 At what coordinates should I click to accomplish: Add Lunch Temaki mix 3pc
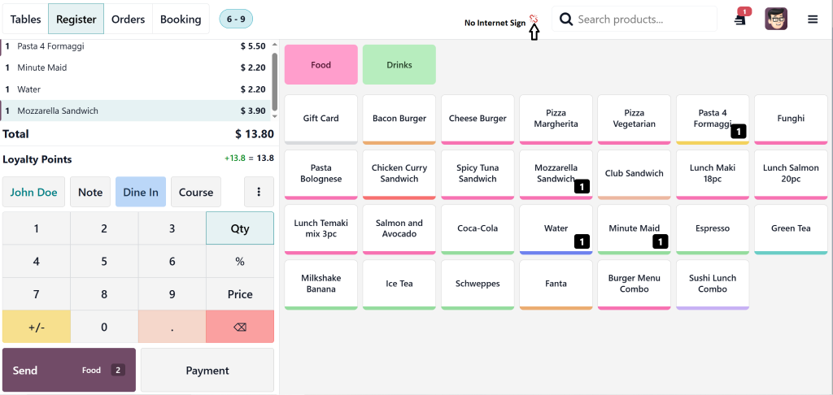pos(321,229)
